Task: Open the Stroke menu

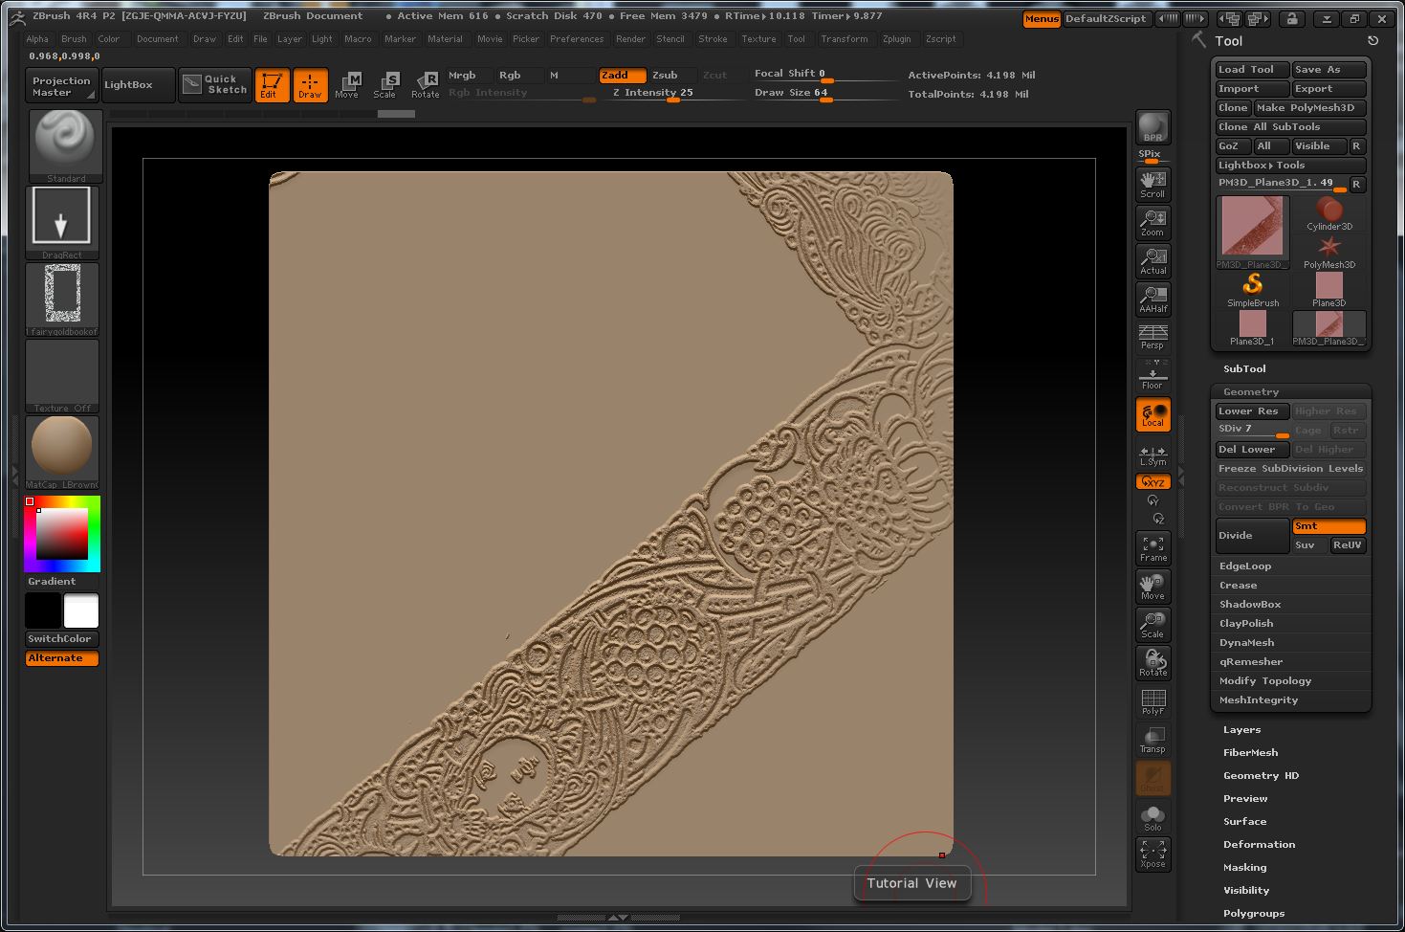Action: tap(713, 39)
